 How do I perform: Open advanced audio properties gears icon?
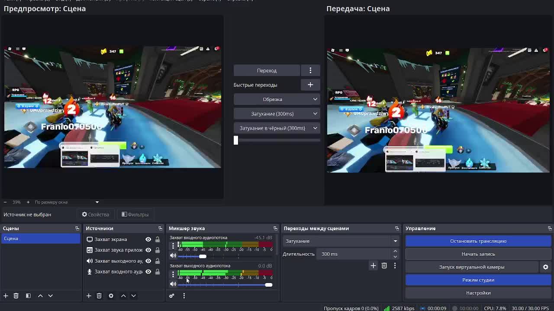click(x=172, y=296)
